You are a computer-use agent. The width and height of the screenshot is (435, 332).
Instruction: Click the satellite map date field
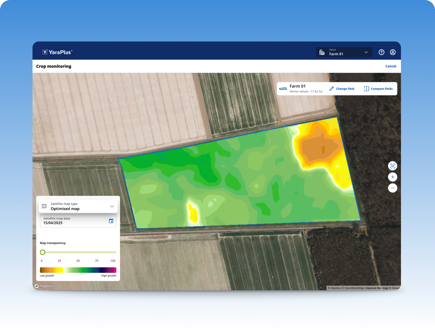(x=73, y=221)
